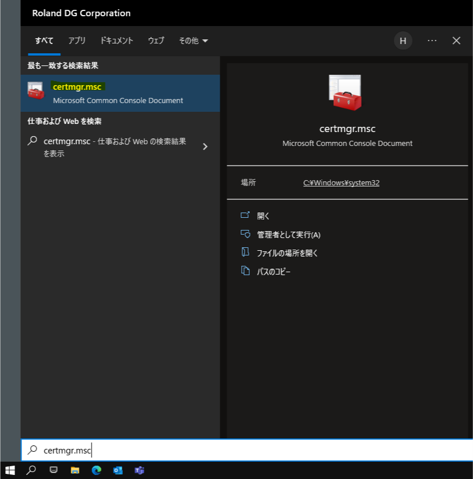The image size is (473, 479).
Task: Click the magnifier icon beside web suggestion
Action: coord(32,141)
